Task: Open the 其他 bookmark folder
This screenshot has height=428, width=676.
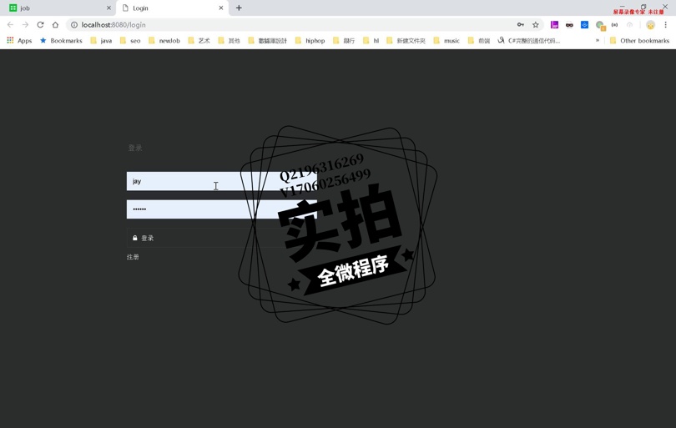Action: (229, 41)
